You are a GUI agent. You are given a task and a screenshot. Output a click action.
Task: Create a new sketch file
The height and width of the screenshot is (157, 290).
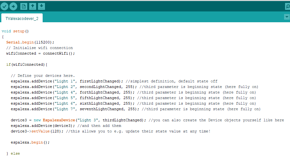(x=24, y=6)
